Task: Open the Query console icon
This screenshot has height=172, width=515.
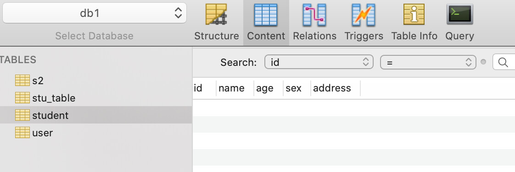Action: pyautogui.click(x=459, y=14)
